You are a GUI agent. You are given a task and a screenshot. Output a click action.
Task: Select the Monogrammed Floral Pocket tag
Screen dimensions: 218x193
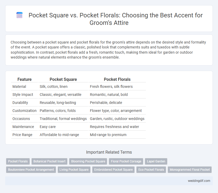coord(190,170)
